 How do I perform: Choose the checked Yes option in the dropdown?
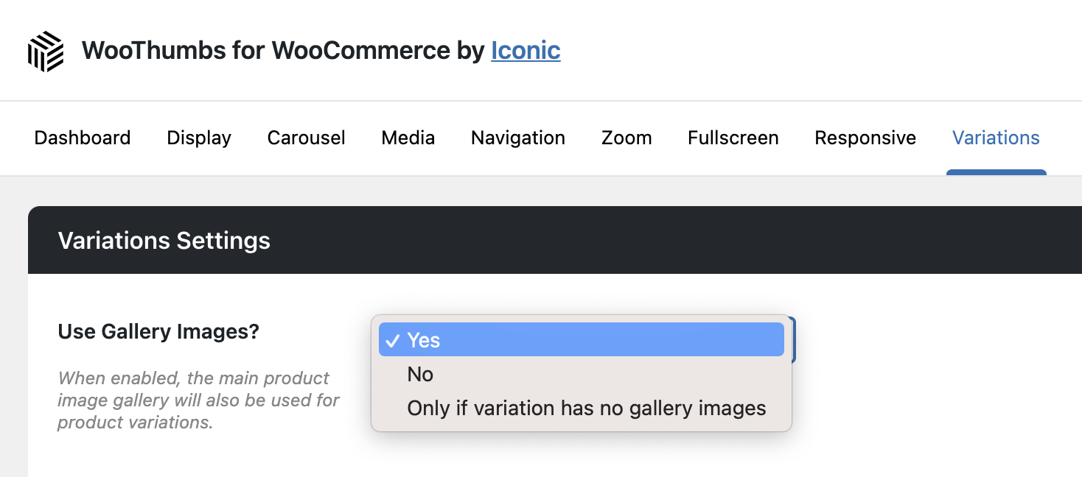(581, 340)
